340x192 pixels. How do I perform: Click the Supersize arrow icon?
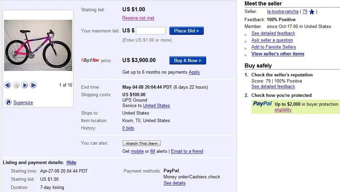(x=8, y=102)
